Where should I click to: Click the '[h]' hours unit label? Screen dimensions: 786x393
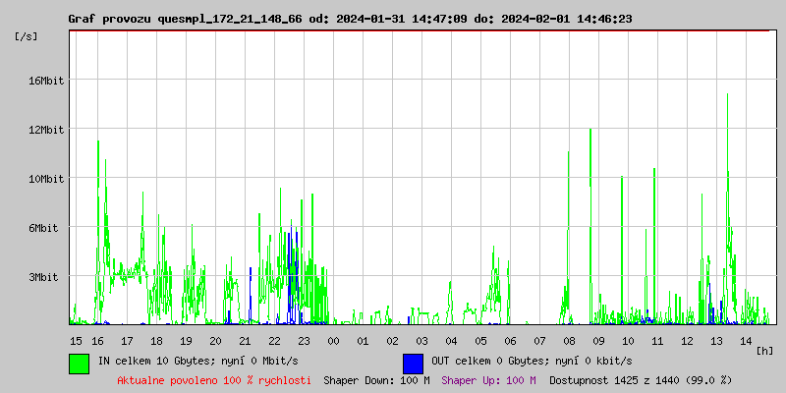[764, 350]
